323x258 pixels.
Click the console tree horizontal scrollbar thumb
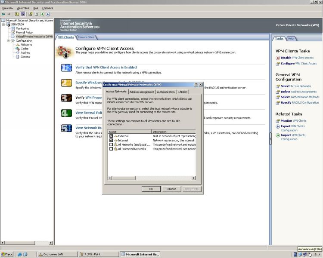[x=20, y=243]
